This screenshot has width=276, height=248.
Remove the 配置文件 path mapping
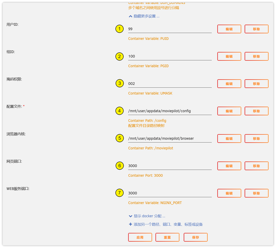click(256, 111)
